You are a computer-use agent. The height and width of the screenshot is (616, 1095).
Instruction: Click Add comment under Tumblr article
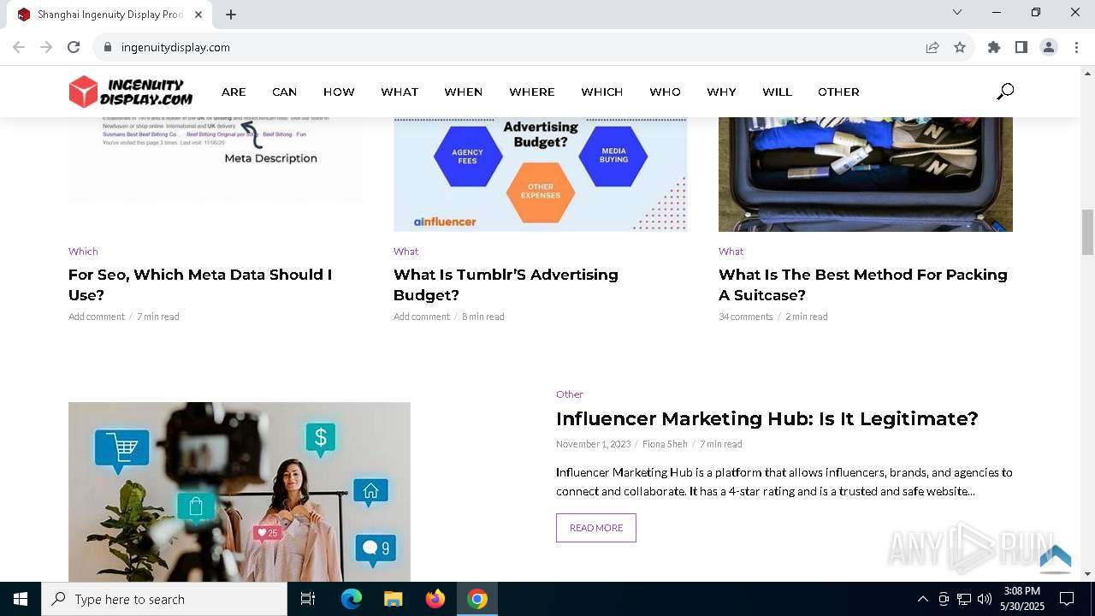pyautogui.click(x=422, y=317)
